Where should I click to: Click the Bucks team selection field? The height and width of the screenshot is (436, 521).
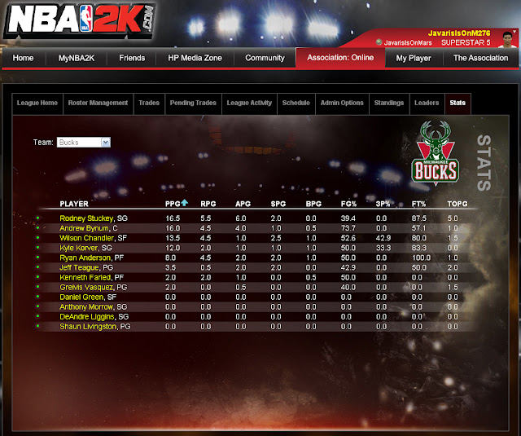[x=83, y=143]
